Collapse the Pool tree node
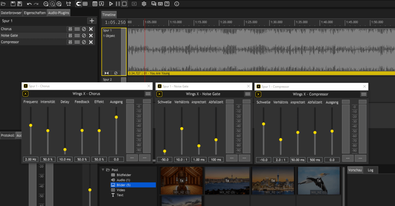Screen dimensions: 395x206 point(103,170)
